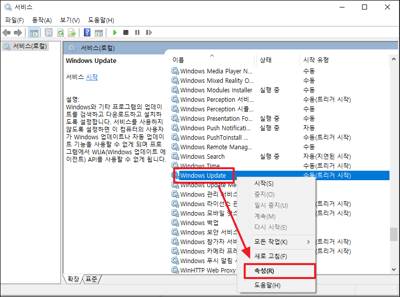
Task: Toggle the action pane toolbar icon
Action: point(99,32)
